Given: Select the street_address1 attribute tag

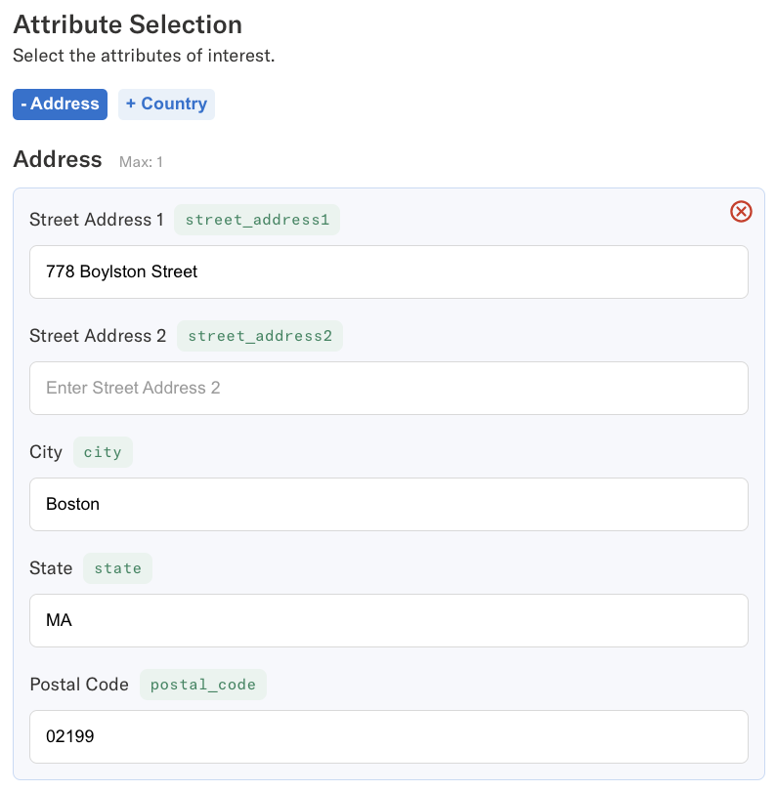Looking at the screenshot, I should click(x=257, y=220).
